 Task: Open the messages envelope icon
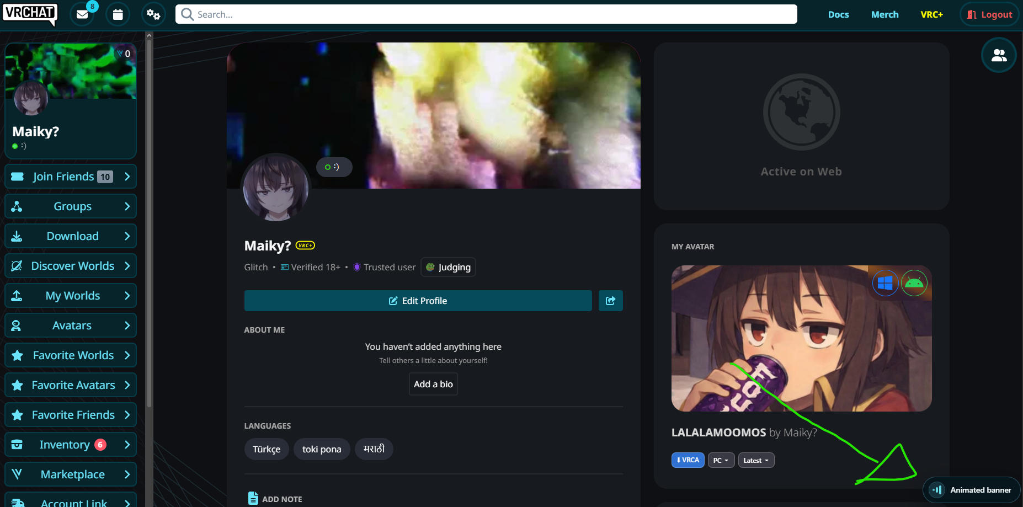tap(82, 14)
